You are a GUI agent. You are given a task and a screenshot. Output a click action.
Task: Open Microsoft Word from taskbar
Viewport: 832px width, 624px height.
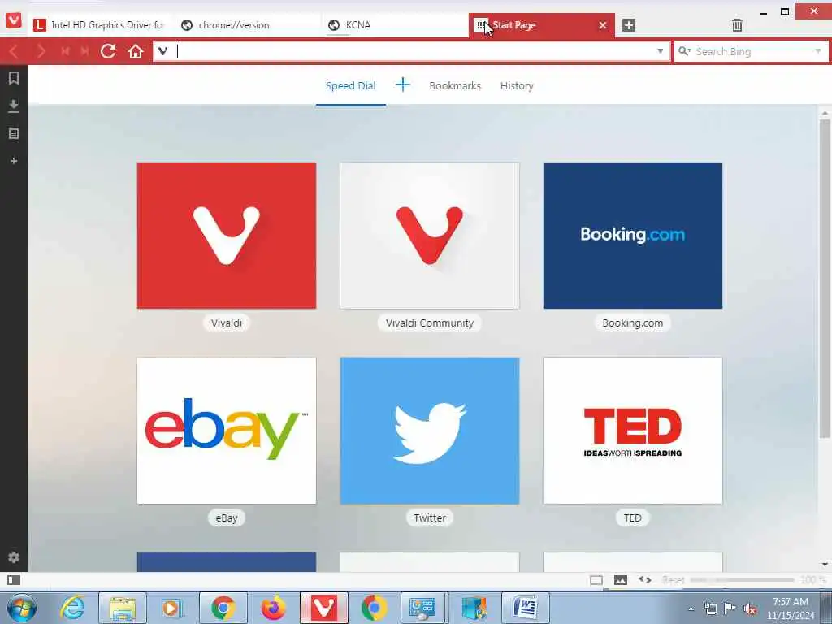[526, 608]
